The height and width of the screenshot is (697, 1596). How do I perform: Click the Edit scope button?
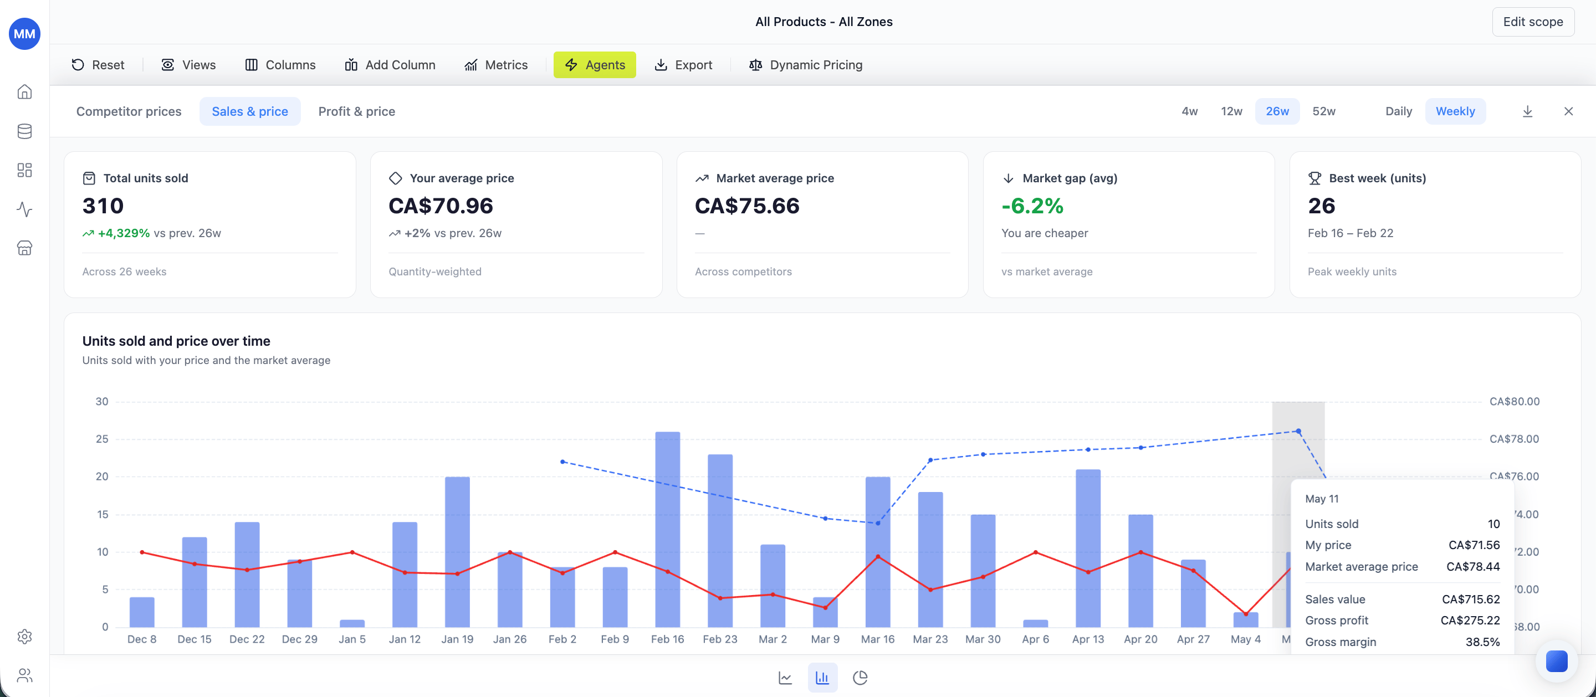1533,22
